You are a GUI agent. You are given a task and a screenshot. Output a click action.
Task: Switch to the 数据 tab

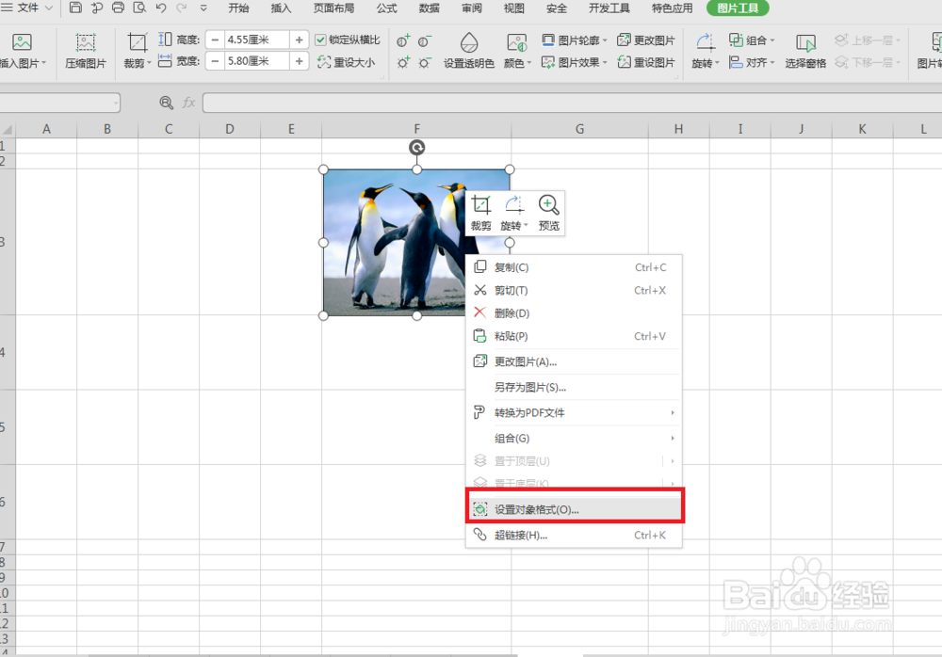point(429,8)
